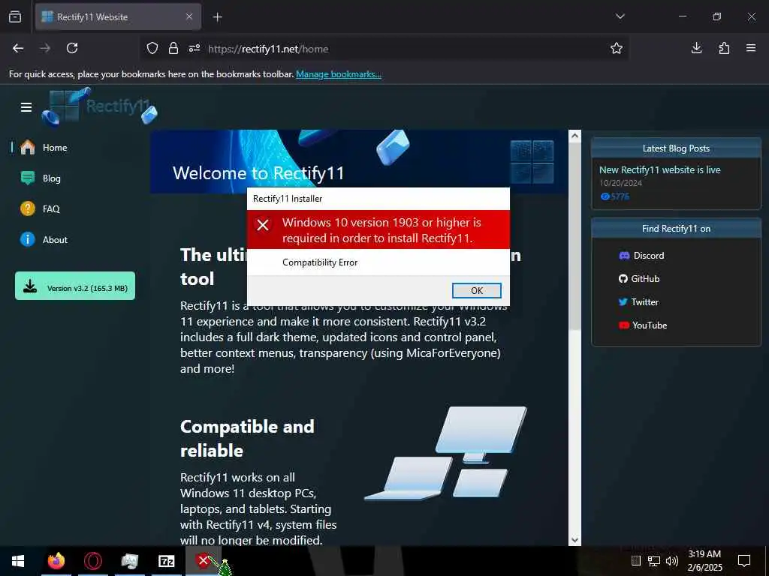The height and width of the screenshot is (576, 769).
Task: Open the Firefox application menu
Action: point(751,48)
